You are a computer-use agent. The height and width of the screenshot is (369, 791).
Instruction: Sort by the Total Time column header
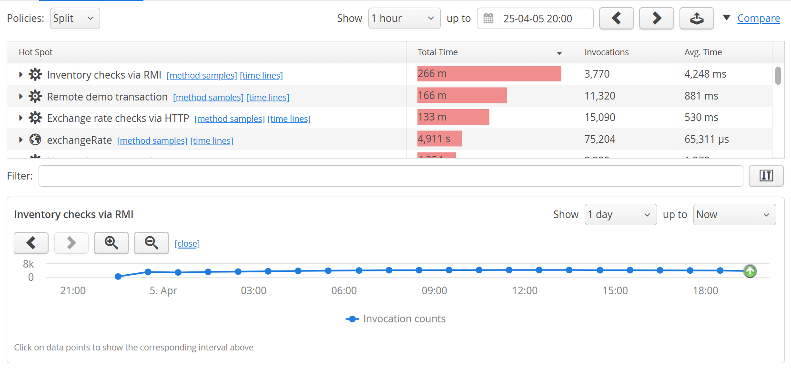[489, 52]
